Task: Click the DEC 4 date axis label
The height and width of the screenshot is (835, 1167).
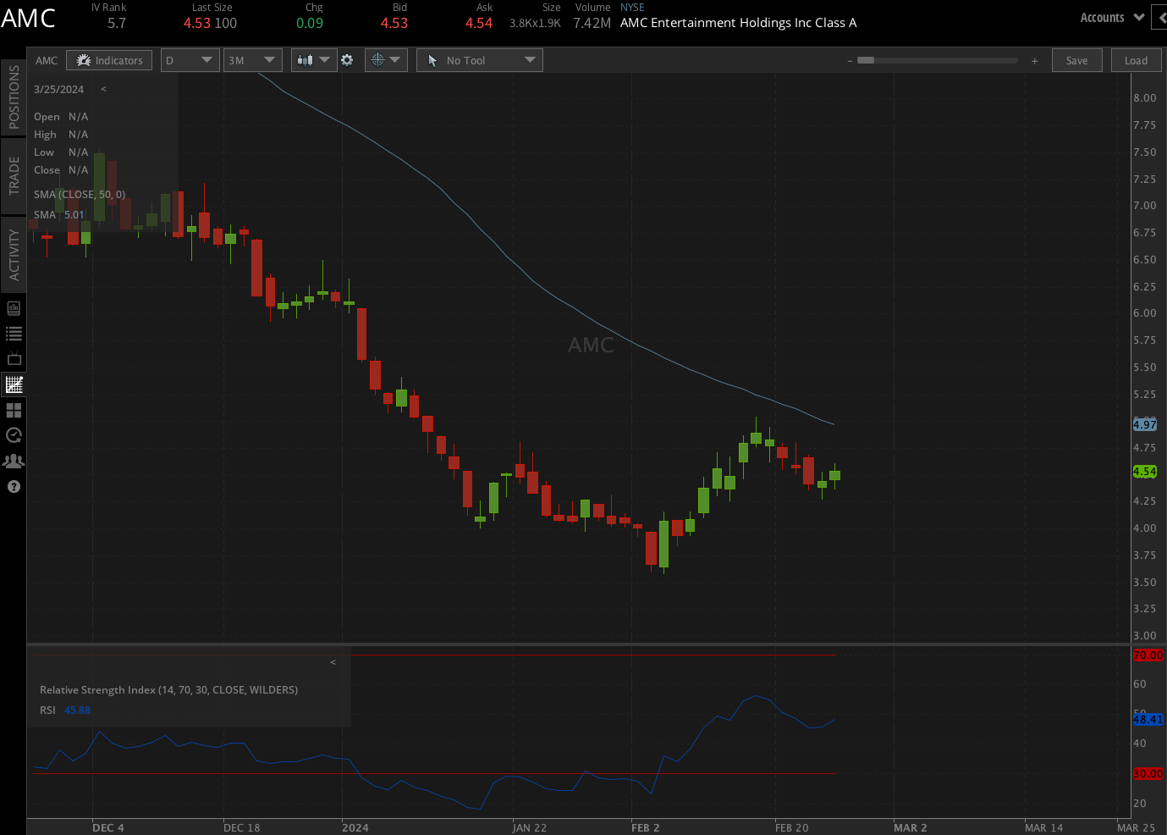Action: pyautogui.click(x=108, y=827)
